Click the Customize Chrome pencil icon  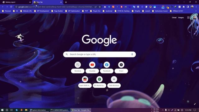pyautogui.click(x=195, y=104)
